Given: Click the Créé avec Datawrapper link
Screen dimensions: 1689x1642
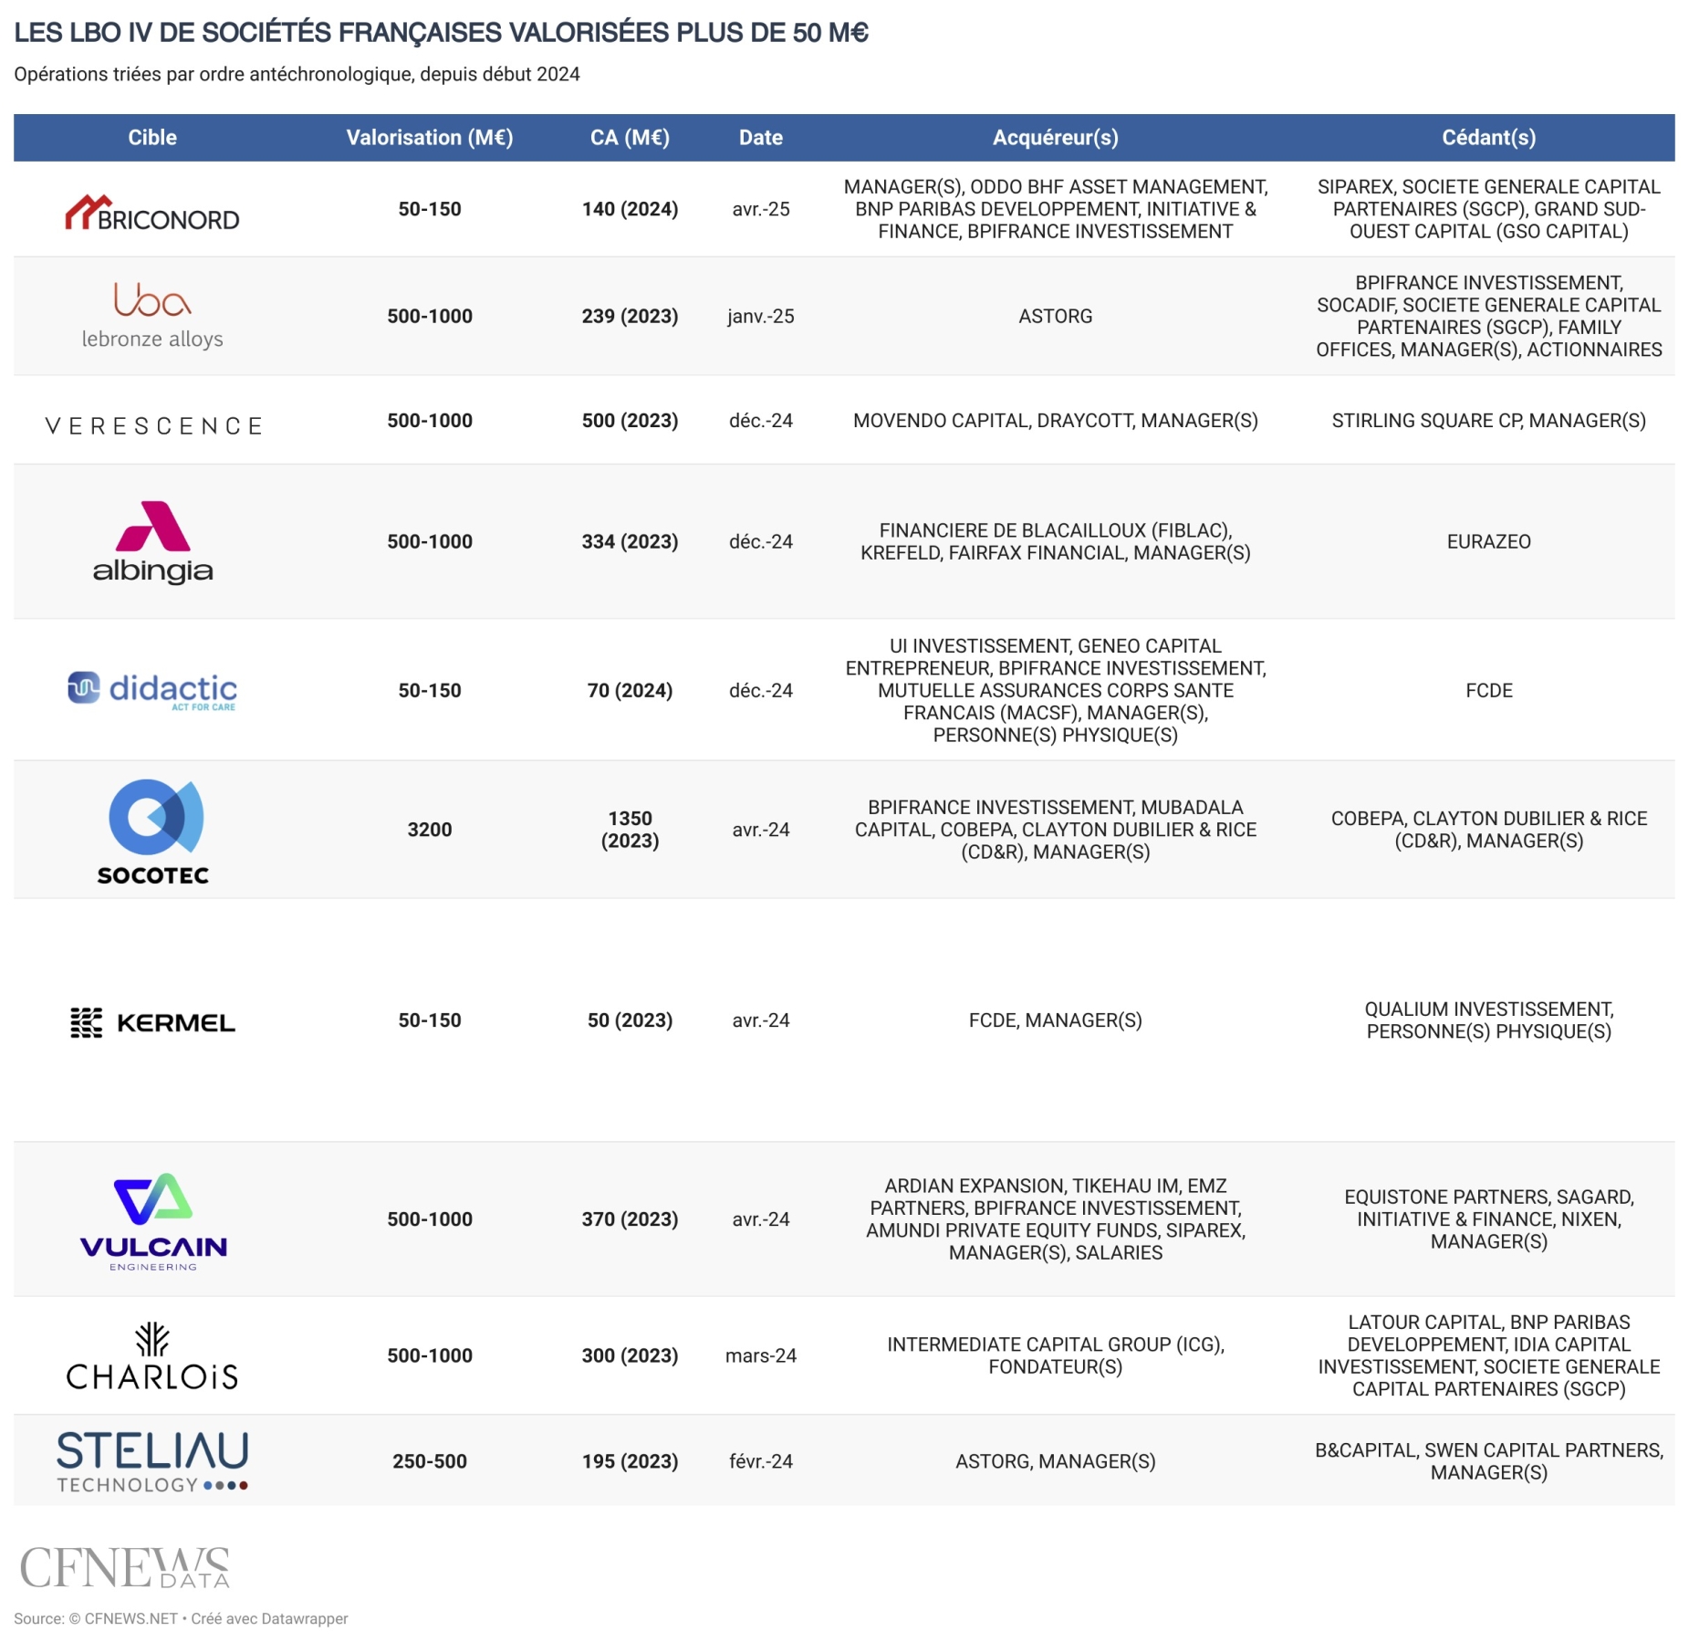Looking at the screenshot, I should tap(269, 1618).
